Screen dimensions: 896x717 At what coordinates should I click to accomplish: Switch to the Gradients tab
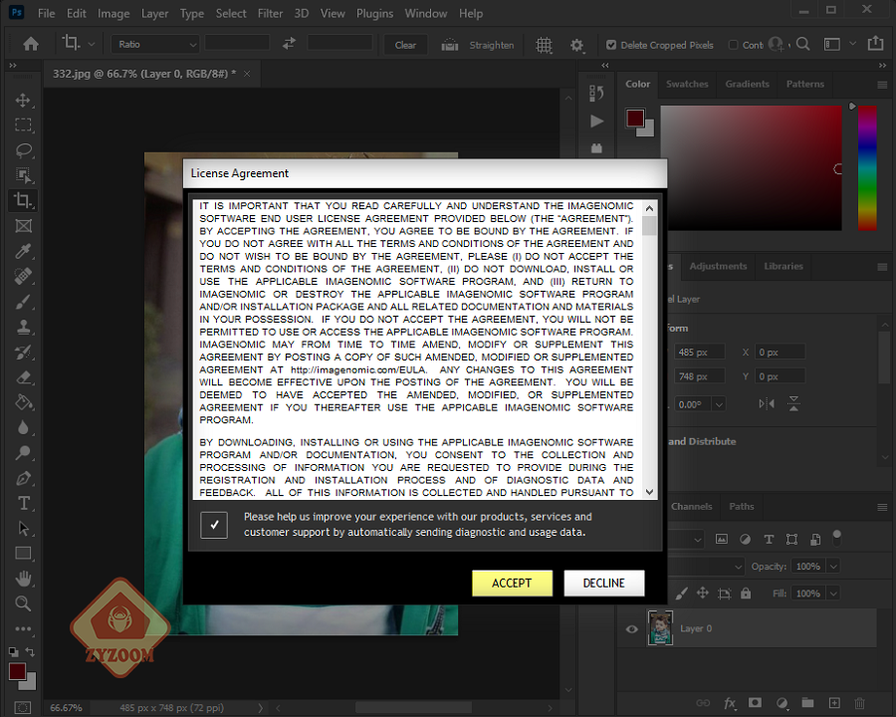pyautogui.click(x=747, y=84)
